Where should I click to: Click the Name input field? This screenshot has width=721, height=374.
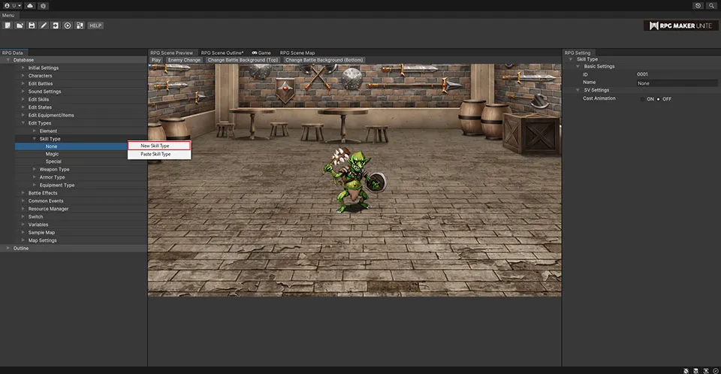pos(674,83)
